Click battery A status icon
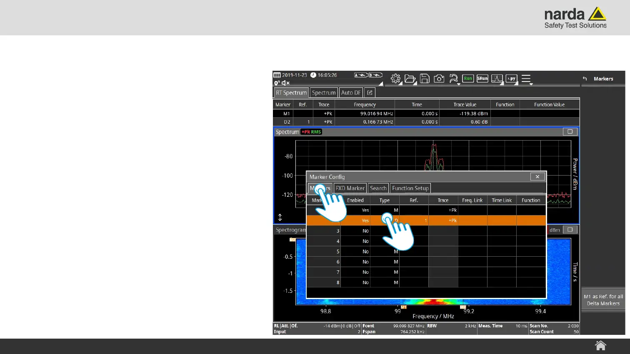This screenshot has height=354, width=630. (x=361, y=75)
